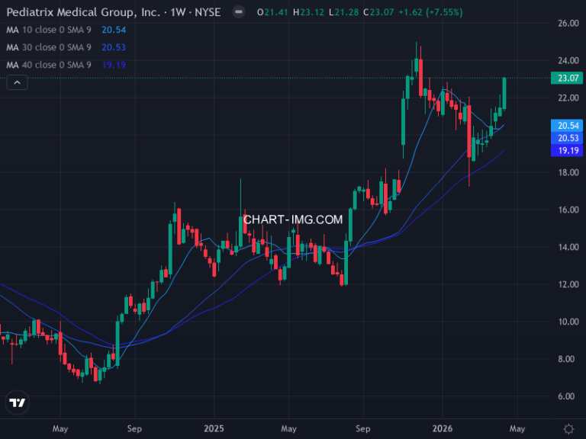Click the grey market status badge by NYSE
This screenshot has height=439, width=586.
(x=238, y=12)
